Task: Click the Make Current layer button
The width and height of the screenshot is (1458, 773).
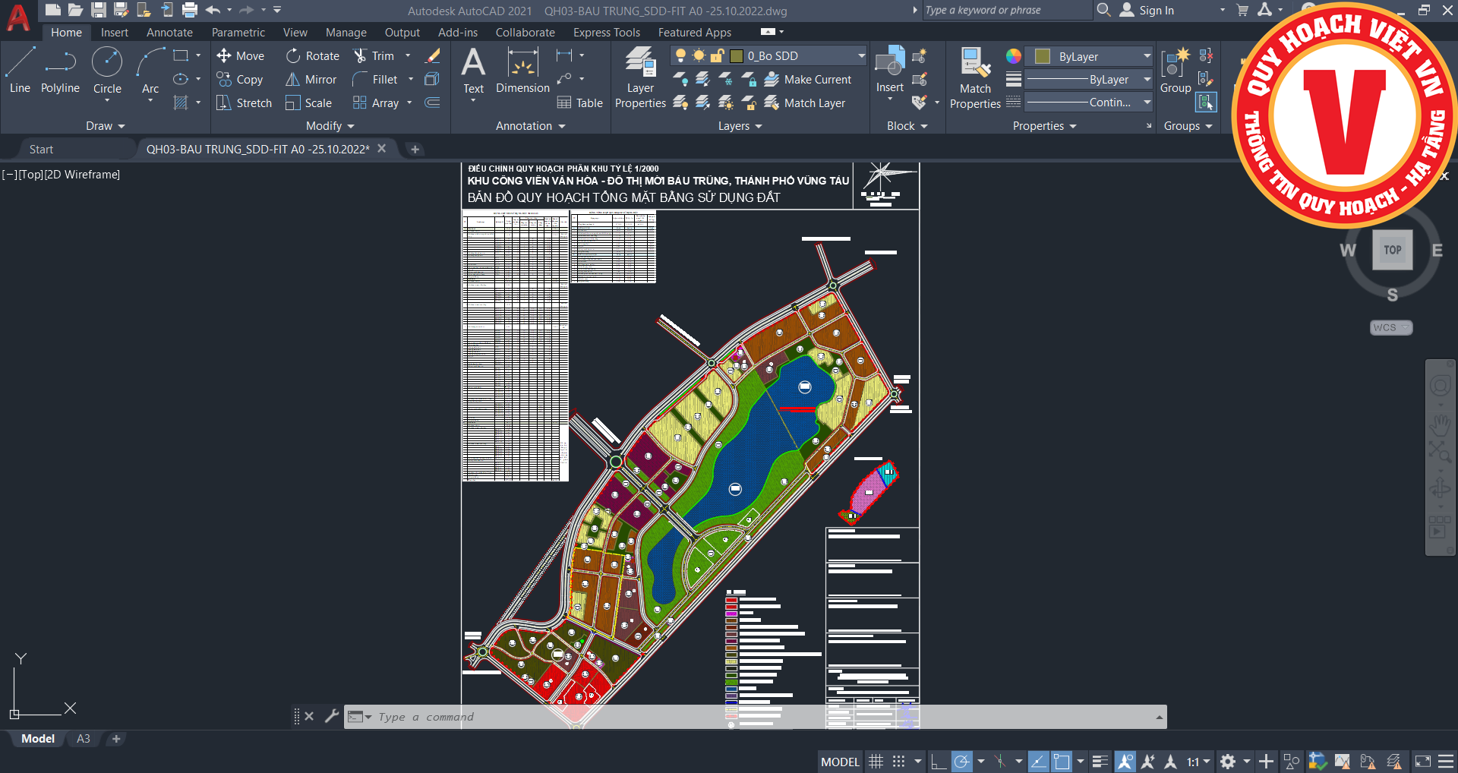Action: coord(808,80)
